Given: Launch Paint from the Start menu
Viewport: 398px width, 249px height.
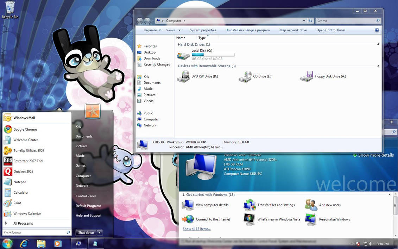Looking at the screenshot, I should pos(17,203).
